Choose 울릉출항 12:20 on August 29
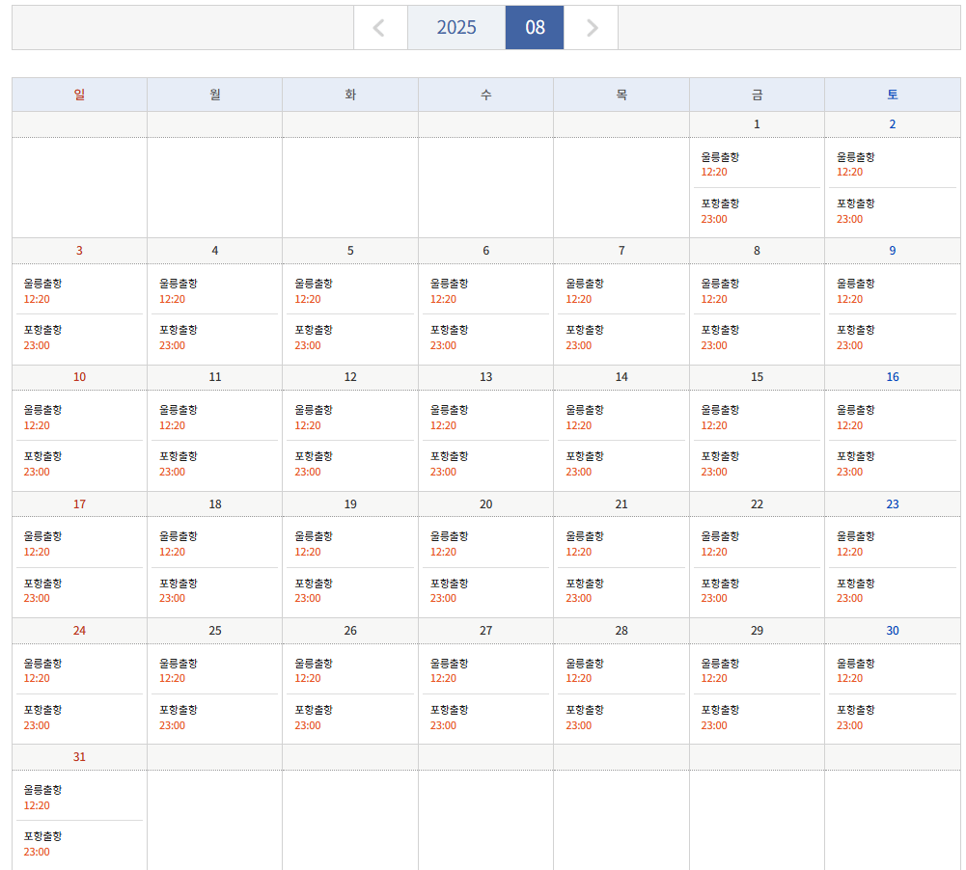Screen dimensions: 966x870 pyautogui.click(x=720, y=670)
